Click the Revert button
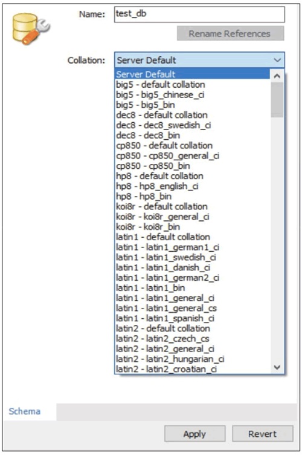 tap(263, 434)
